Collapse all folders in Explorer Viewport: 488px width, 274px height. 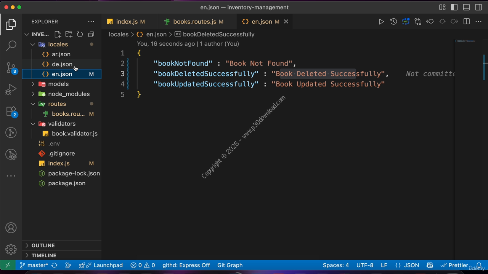[91, 34]
